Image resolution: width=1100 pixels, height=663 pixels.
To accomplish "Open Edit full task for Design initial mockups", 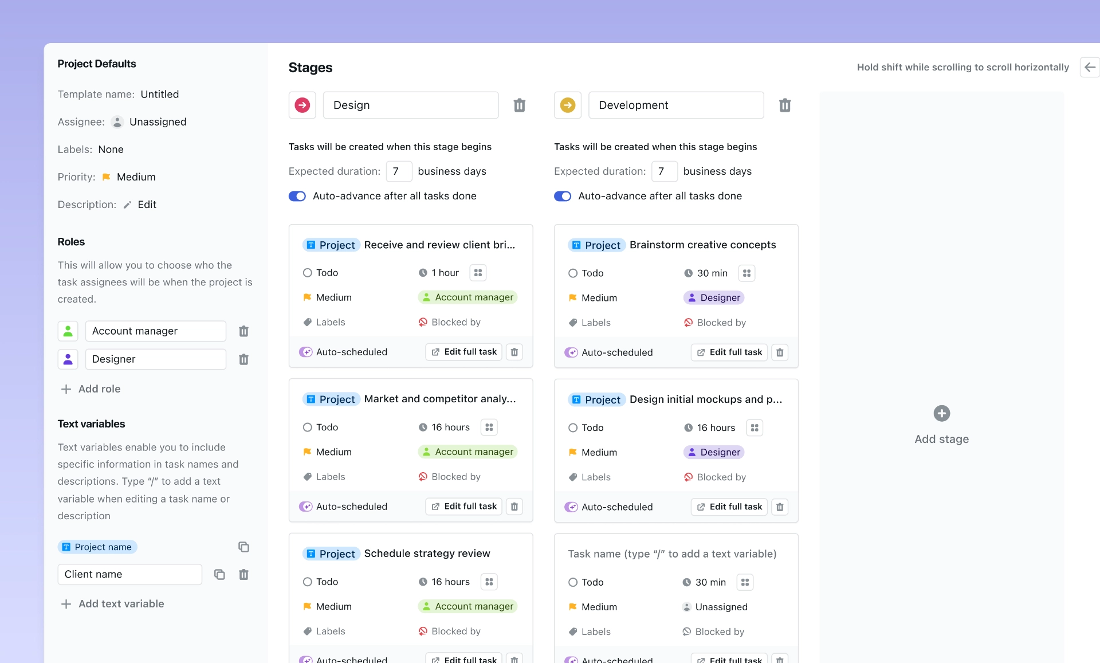I will click(x=729, y=507).
